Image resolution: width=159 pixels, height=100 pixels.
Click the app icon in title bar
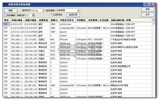[5, 5]
